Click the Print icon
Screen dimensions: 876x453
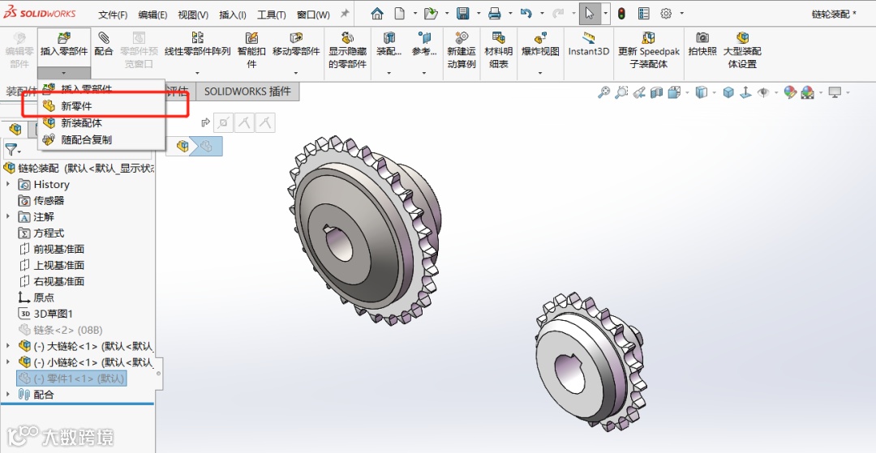click(495, 14)
